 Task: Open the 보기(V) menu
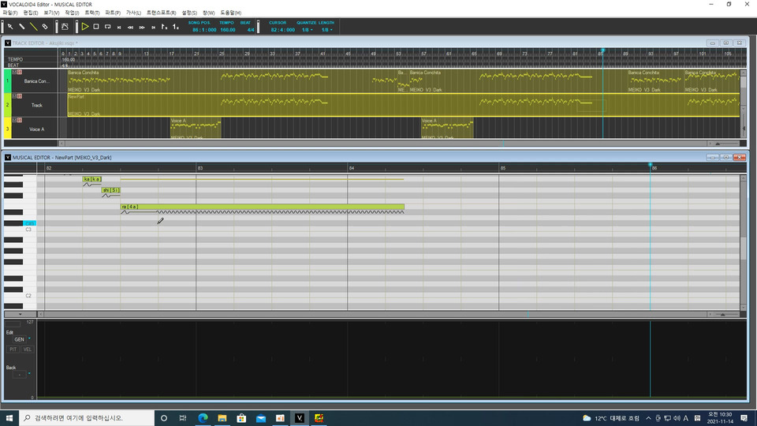[x=51, y=13]
